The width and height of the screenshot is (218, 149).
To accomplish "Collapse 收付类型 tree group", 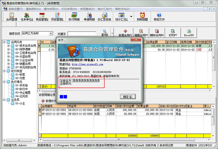I will 4,71.
